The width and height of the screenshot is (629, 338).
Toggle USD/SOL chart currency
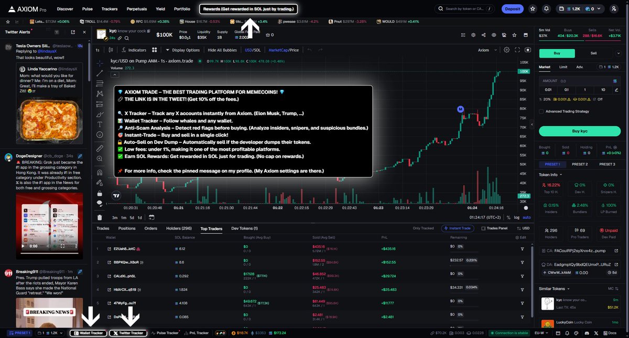[253, 50]
